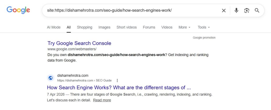Viewport: 271px width, 110px height.
Task: Select the Forums tab
Action: pos(149,27)
